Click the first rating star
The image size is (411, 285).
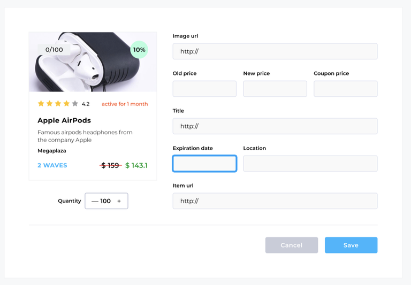tap(41, 104)
